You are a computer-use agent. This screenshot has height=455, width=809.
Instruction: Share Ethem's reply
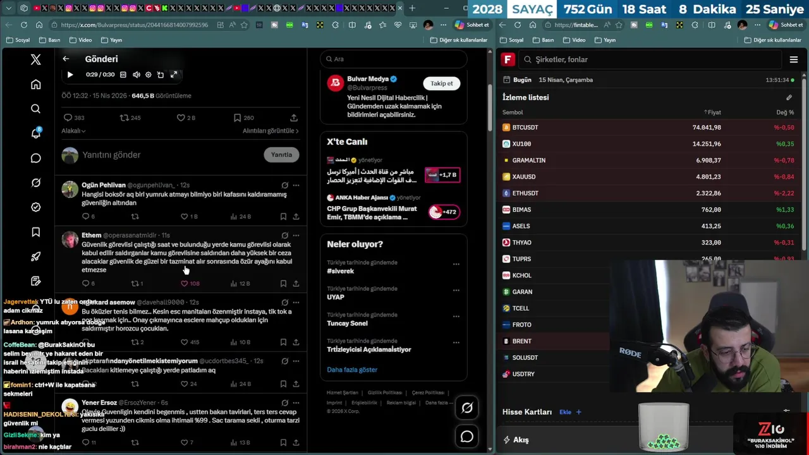296,284
